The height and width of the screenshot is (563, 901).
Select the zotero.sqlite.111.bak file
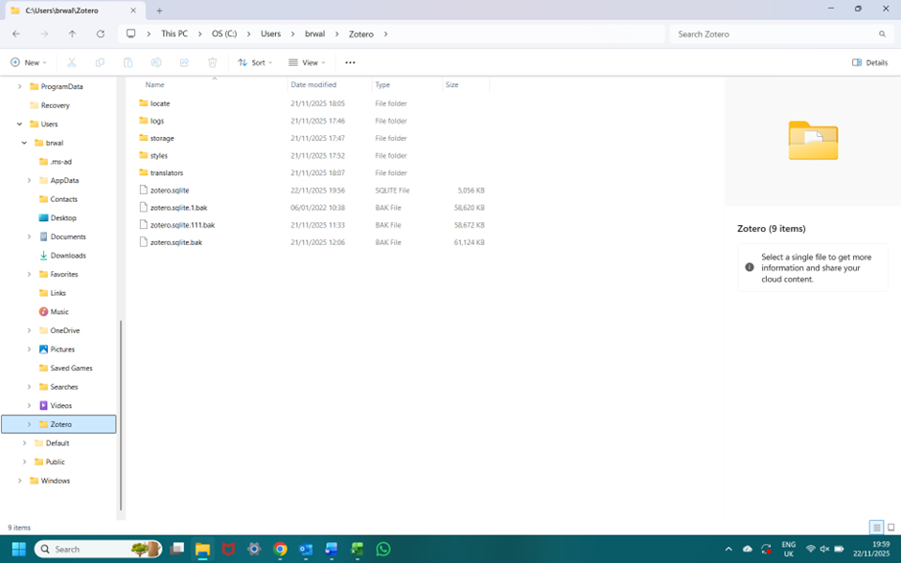click(x=182, y=225)
